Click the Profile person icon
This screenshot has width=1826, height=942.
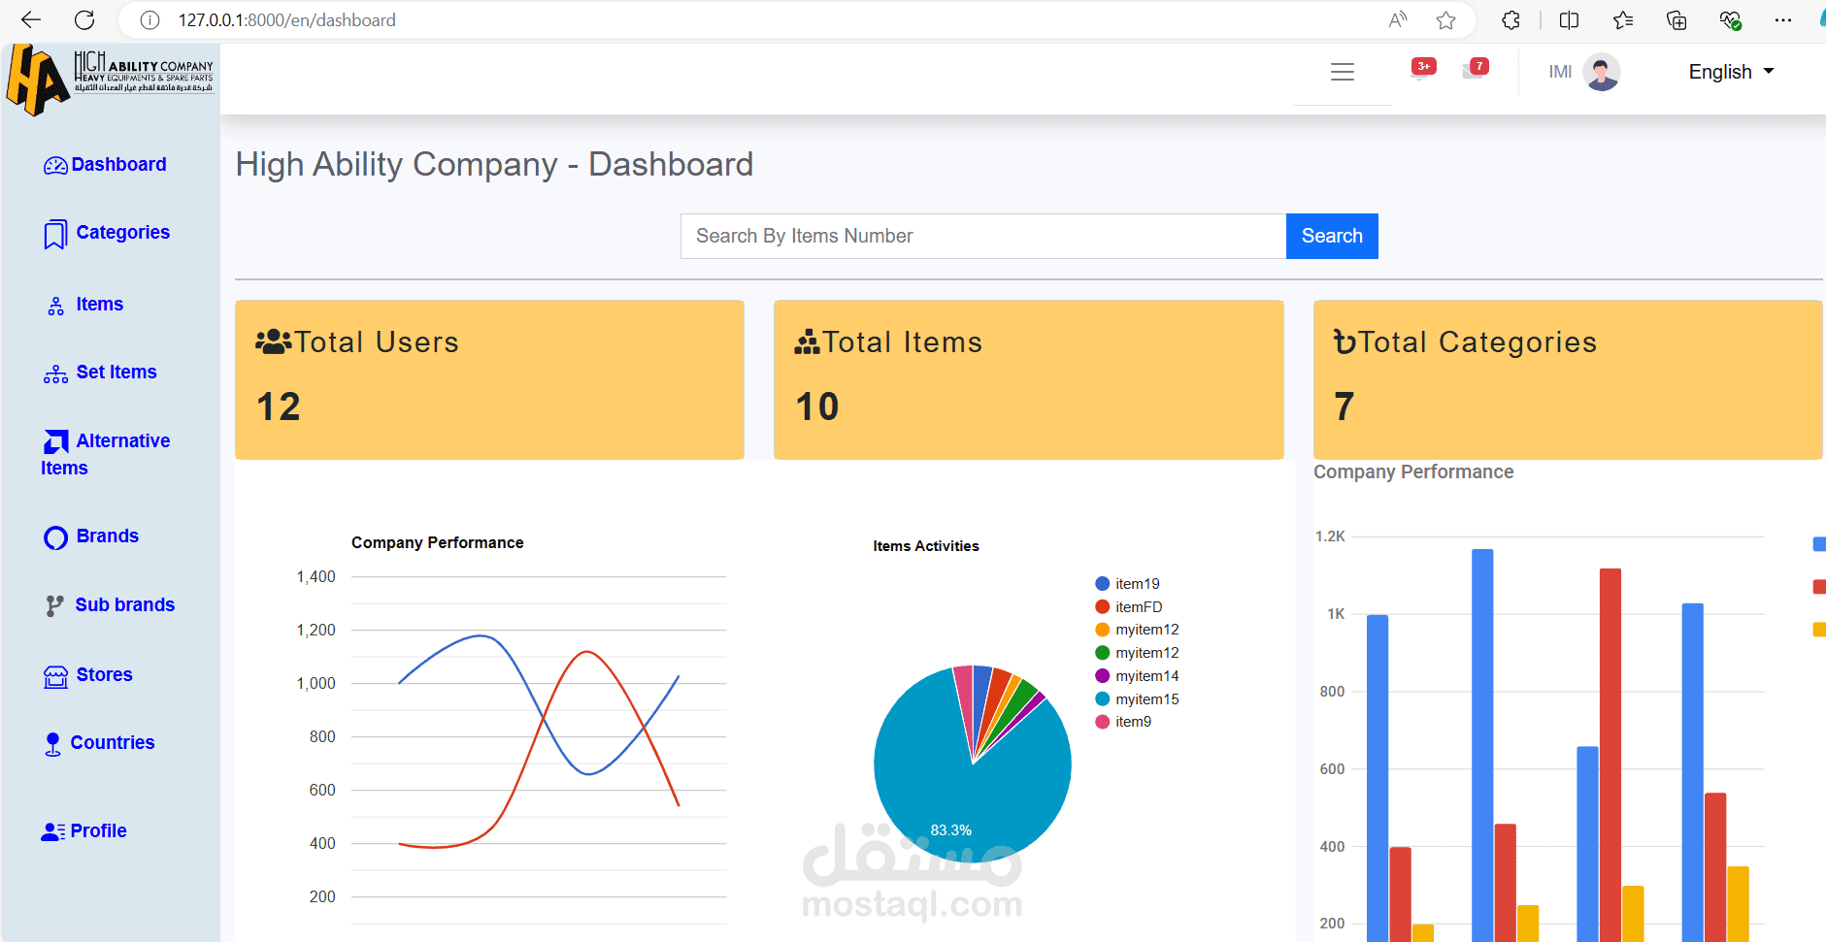pyautogui.click(x=53, y=831)
